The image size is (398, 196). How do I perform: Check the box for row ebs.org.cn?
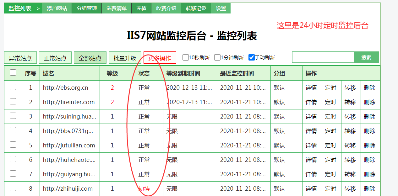pyautogui.click(x=13, y=87)
